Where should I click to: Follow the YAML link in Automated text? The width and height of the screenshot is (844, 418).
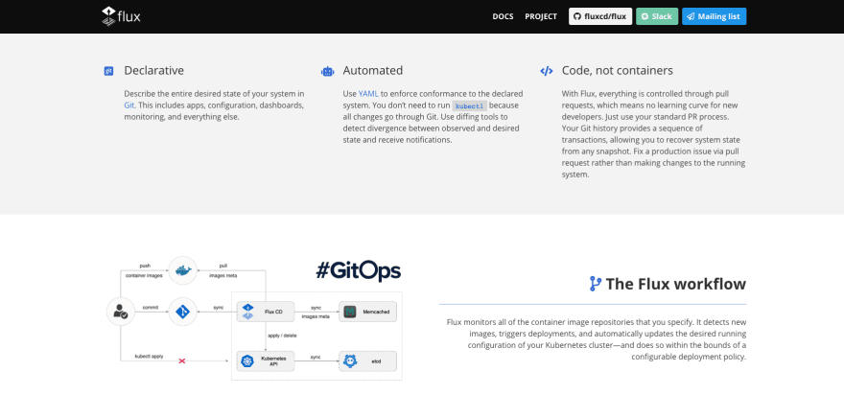coord(368,94)
